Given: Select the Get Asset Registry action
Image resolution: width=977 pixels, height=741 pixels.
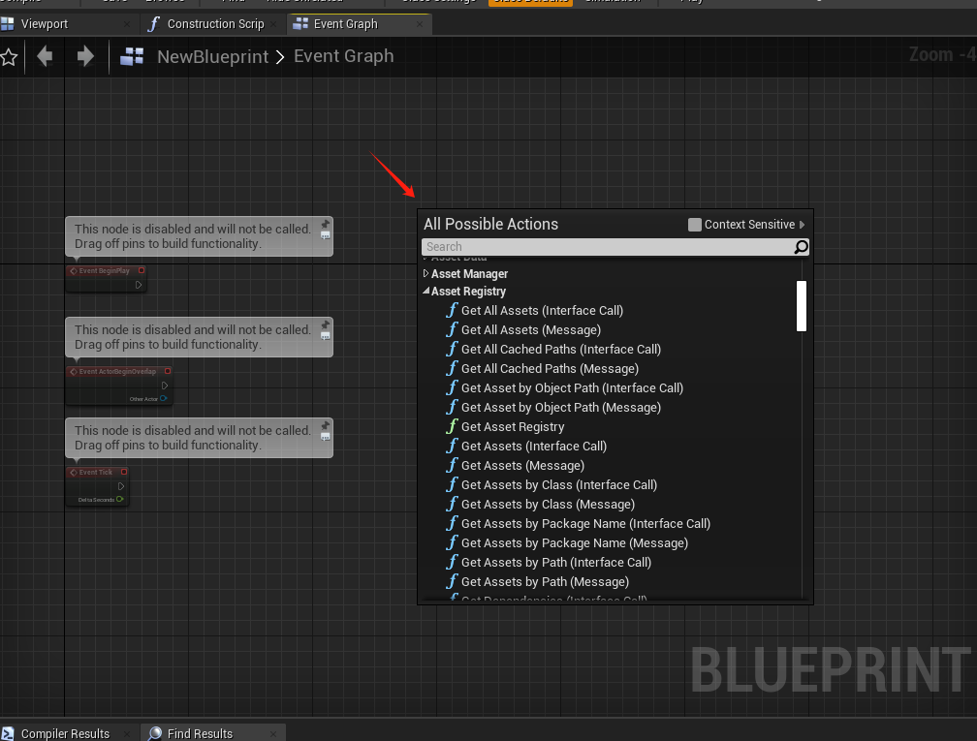Looking at the screenshot, I should point(513,426).
